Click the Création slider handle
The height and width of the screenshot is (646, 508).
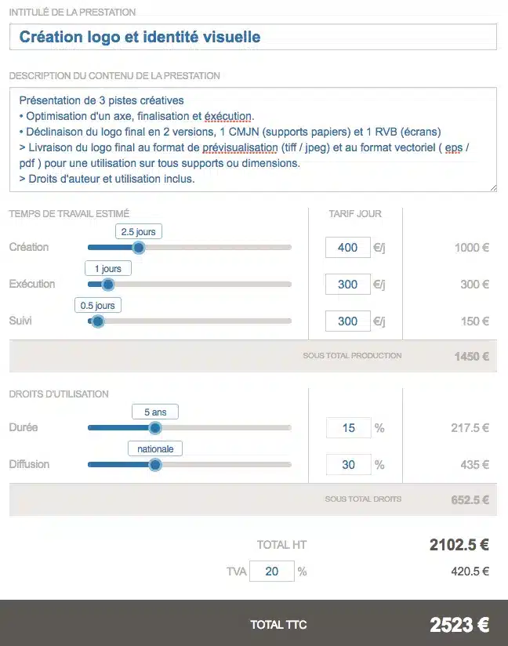138,248
